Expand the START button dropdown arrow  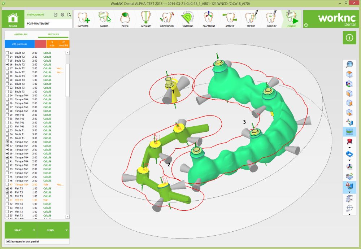pyautogui.click(x=34, y=230)
